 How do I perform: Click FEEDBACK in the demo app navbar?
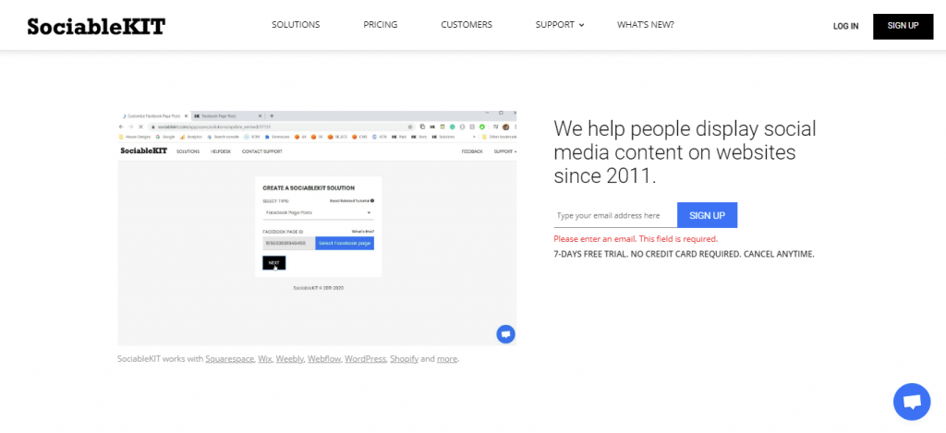pyautogui.click(x=472, y=151)
